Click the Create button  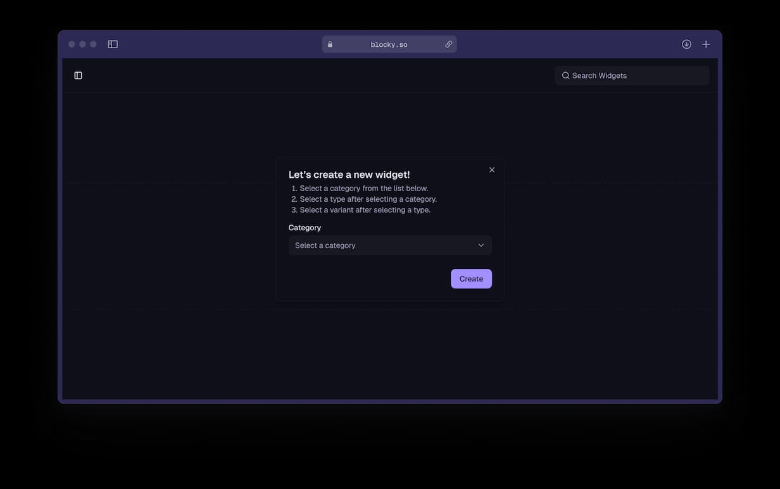pos(471,279)
